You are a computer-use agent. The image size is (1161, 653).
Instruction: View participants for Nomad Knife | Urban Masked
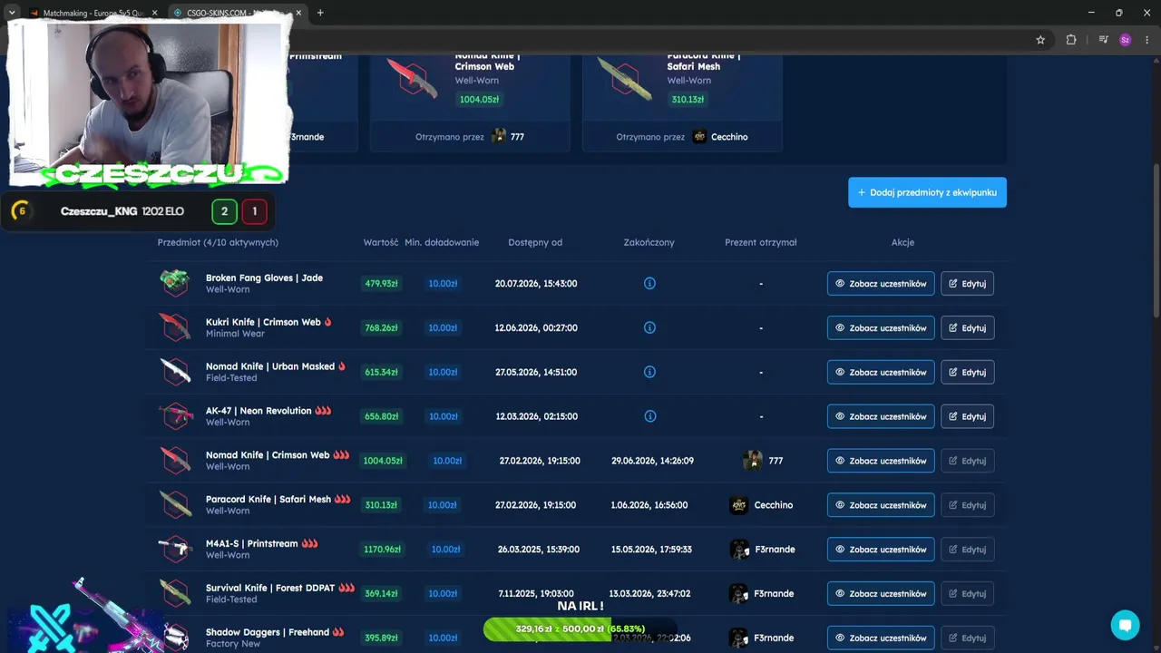click(881, 373)
